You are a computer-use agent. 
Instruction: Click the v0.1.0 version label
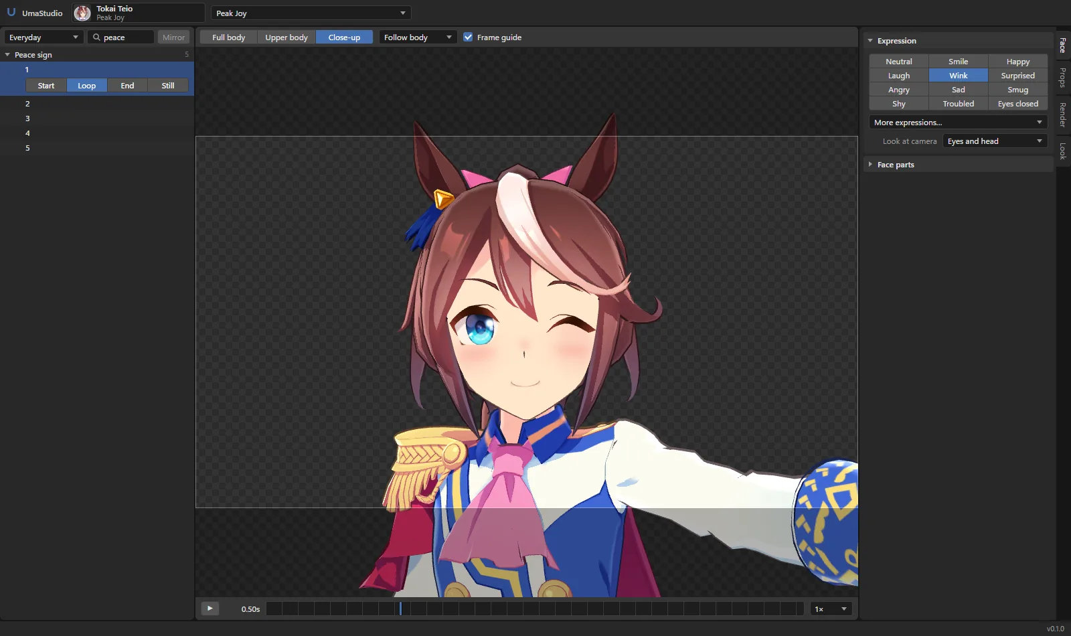1055,629
